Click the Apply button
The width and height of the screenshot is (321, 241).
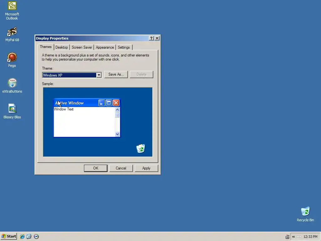click(146, 168)
